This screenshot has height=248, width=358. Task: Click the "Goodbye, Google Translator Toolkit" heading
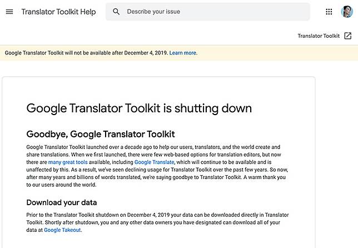pyautogui.click(x=101, y=134)
